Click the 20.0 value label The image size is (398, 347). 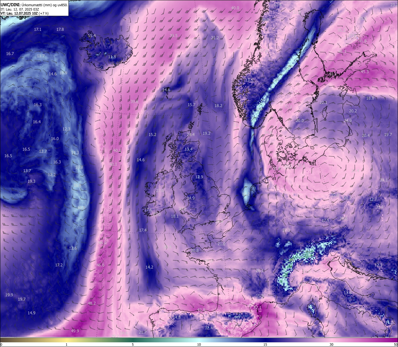(300, 120)
